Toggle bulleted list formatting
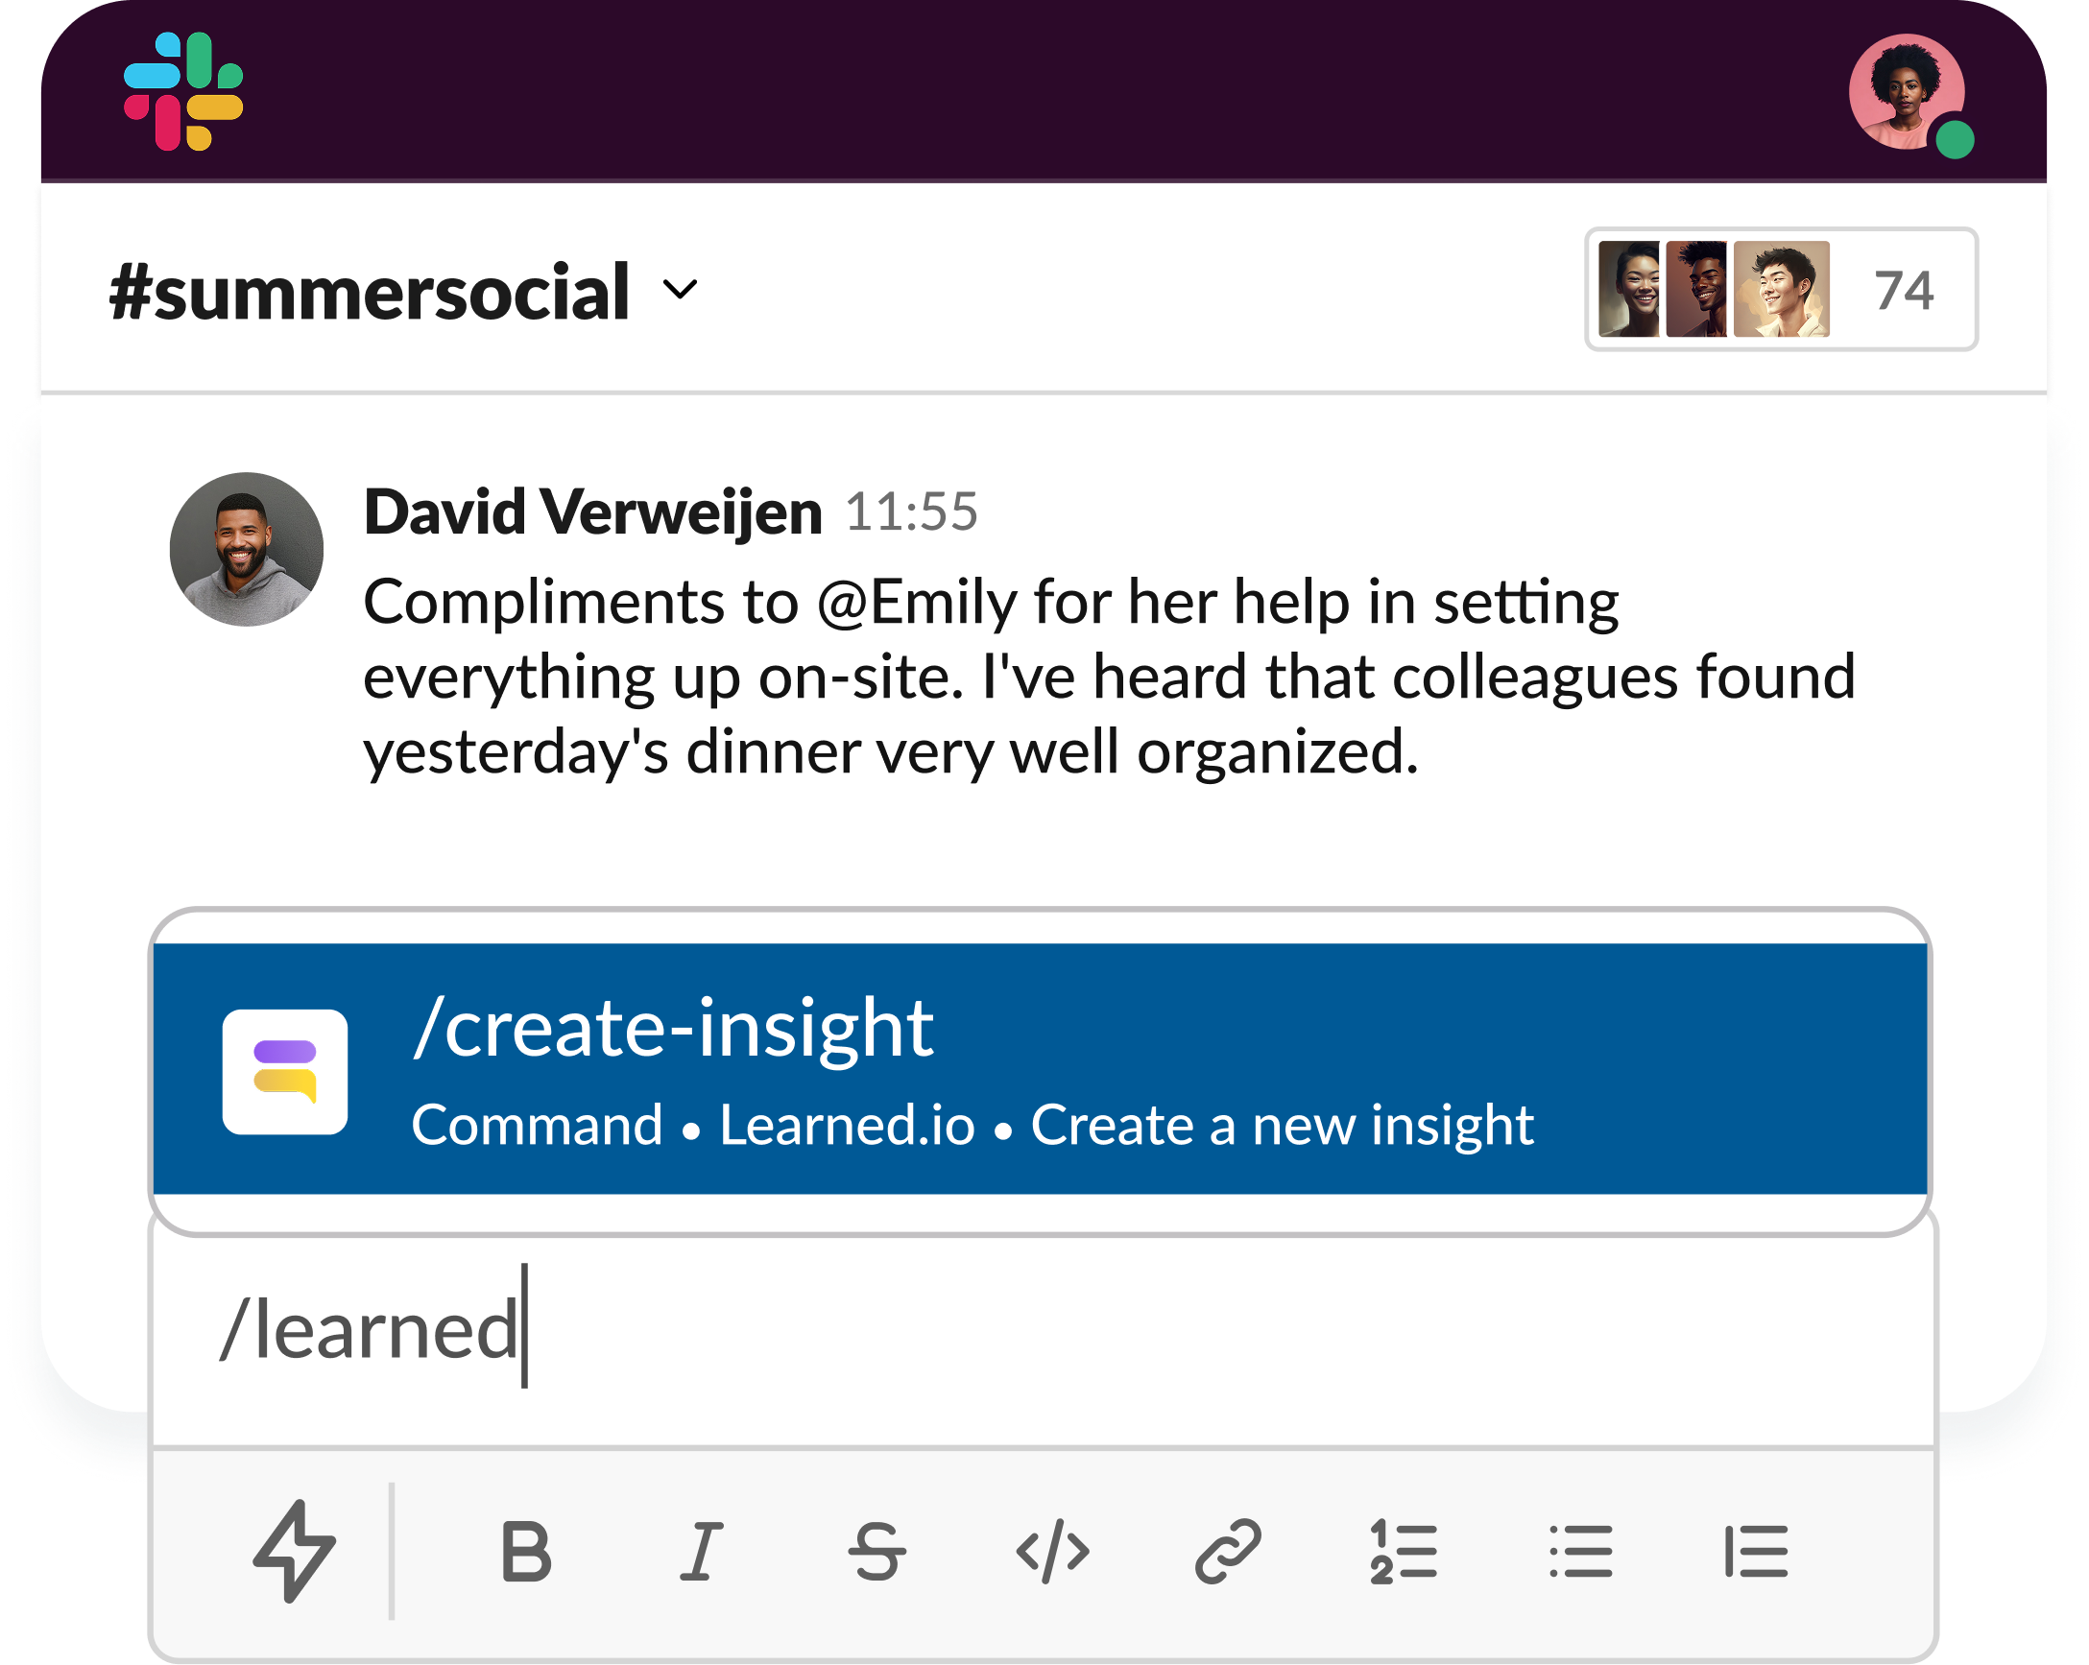 tap(1580, 1552)
